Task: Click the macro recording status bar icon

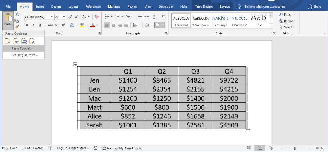Action: pos(95,148)
